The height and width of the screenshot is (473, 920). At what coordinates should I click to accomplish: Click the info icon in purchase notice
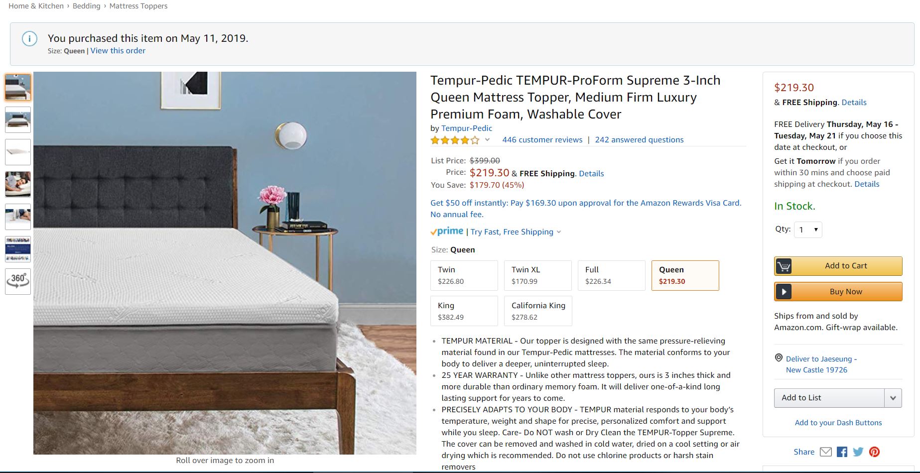pos(29,39)
